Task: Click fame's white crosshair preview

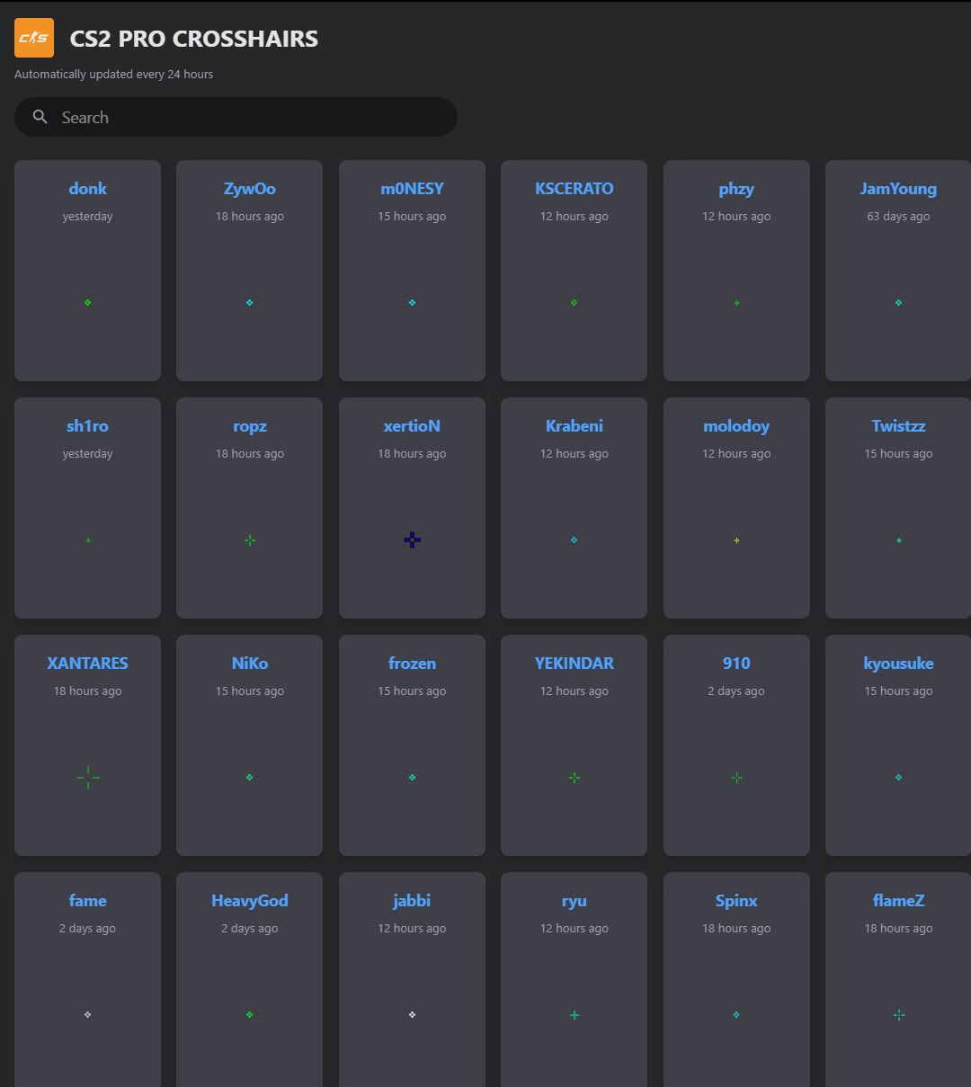Action: 87,1015
